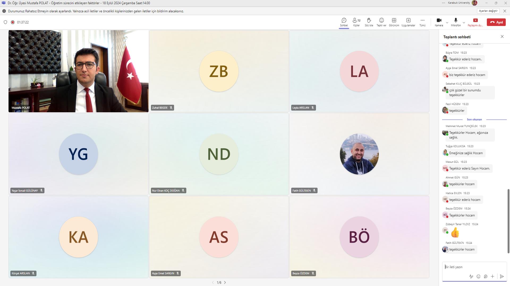Click Fazıl HÜSEM's 'teşekkürler' message
Screen dimensions: 510x286
457,110
